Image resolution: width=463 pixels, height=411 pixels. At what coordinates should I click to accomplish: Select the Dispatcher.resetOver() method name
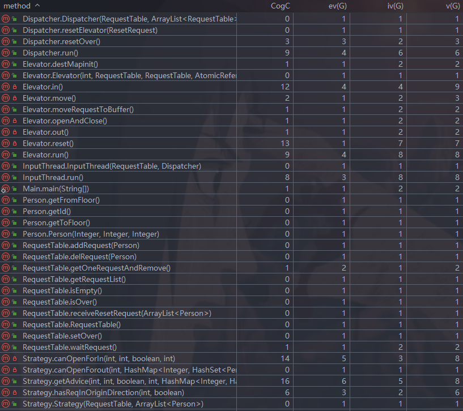click(61, 41)
